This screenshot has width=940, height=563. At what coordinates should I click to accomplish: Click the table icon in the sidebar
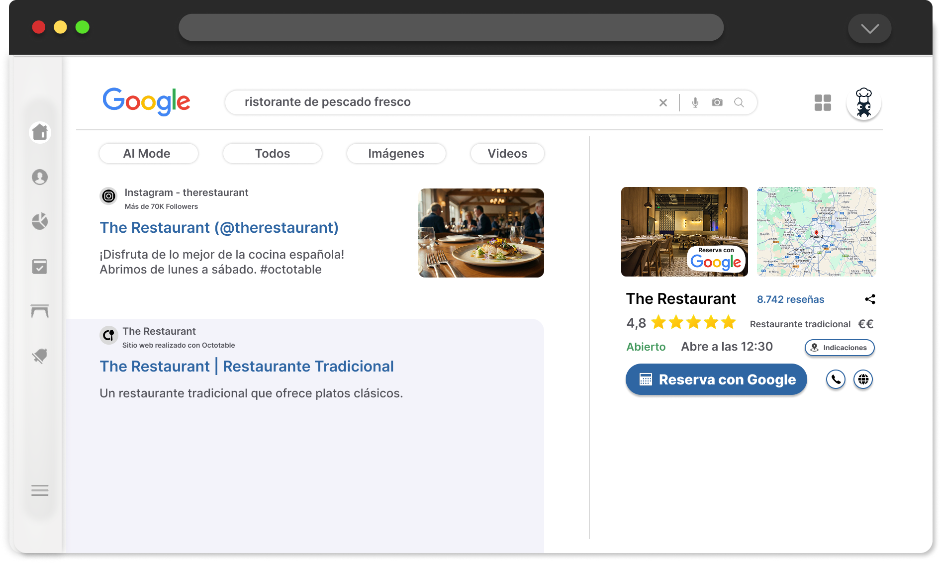[40, 311]
